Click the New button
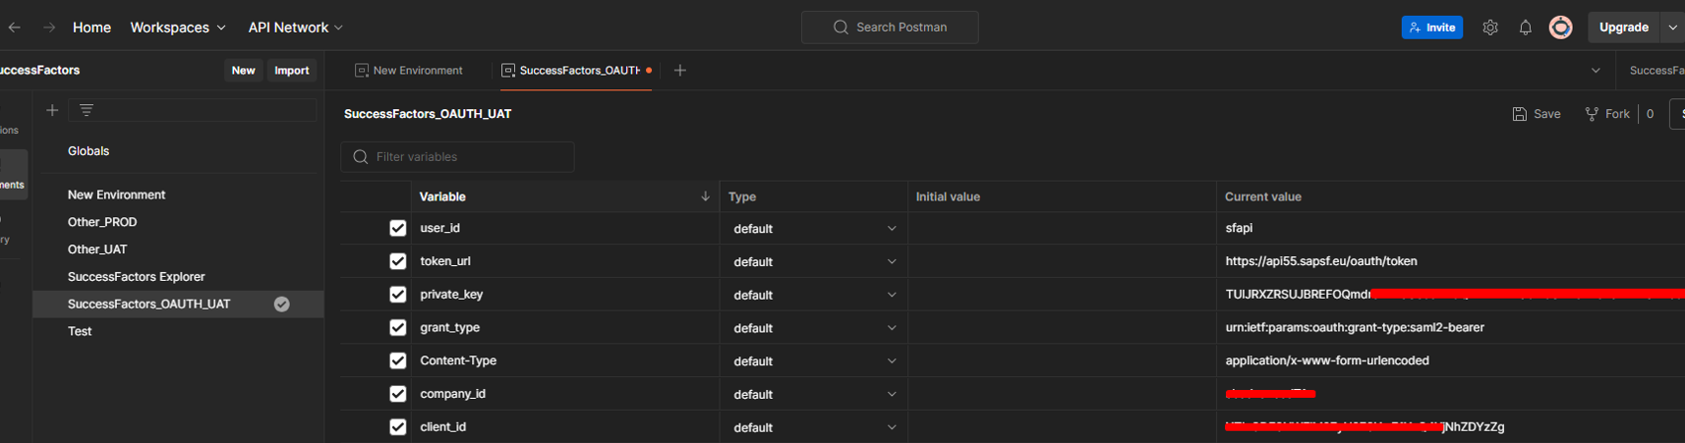Viewport: 1685px width, 443px height. coord(243,71)
